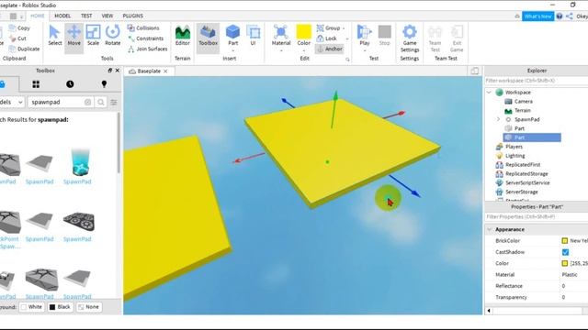Open the Lock dropdown arrow

click(347, 38)
